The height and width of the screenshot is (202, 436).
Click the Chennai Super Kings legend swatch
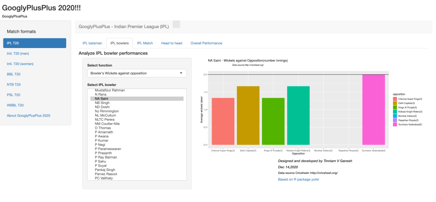(x=395, y=99)
